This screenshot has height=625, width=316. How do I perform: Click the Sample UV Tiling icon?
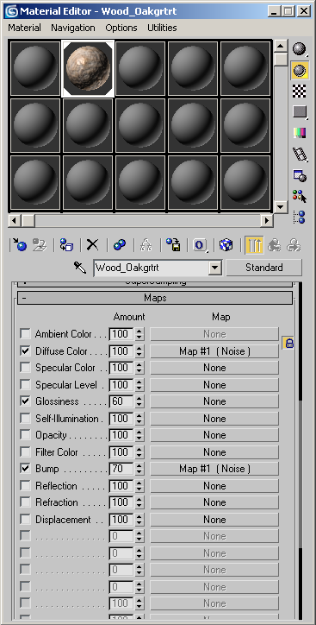pos(301,112)
